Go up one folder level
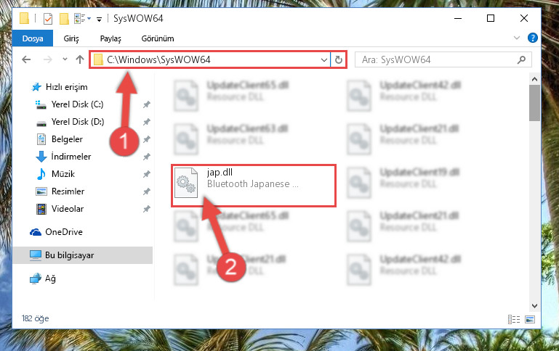559x351 pixels. click(80, 59)
